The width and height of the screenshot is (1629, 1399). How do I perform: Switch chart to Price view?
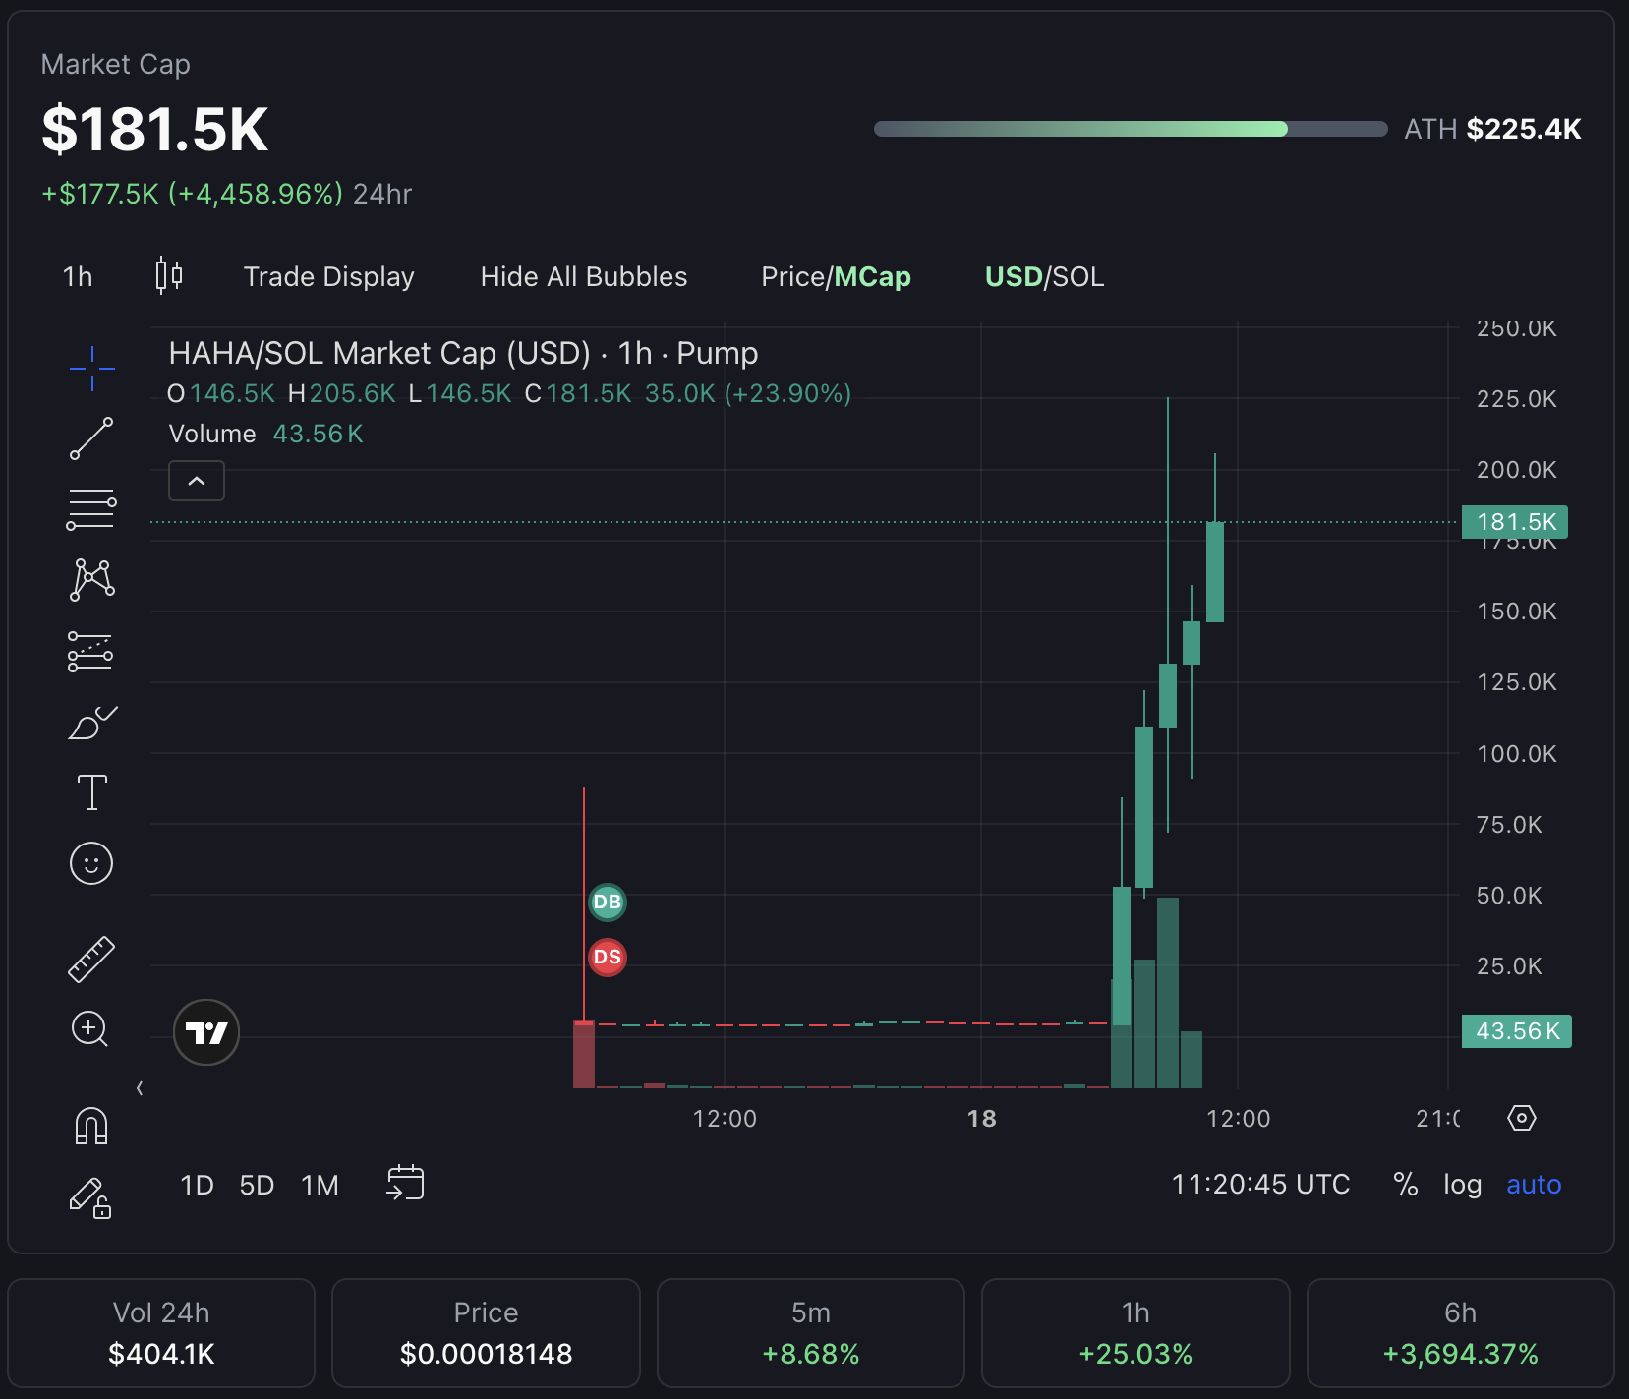(792, 277)
